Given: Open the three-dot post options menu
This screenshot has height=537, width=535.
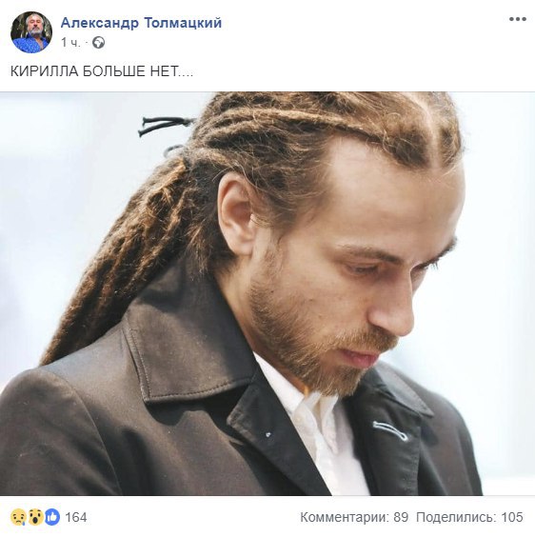Looking at the screenshot, I should click(x=517, y=19).
